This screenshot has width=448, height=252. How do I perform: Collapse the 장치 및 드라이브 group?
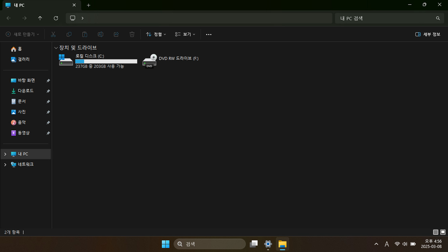[x=56, y=48]
